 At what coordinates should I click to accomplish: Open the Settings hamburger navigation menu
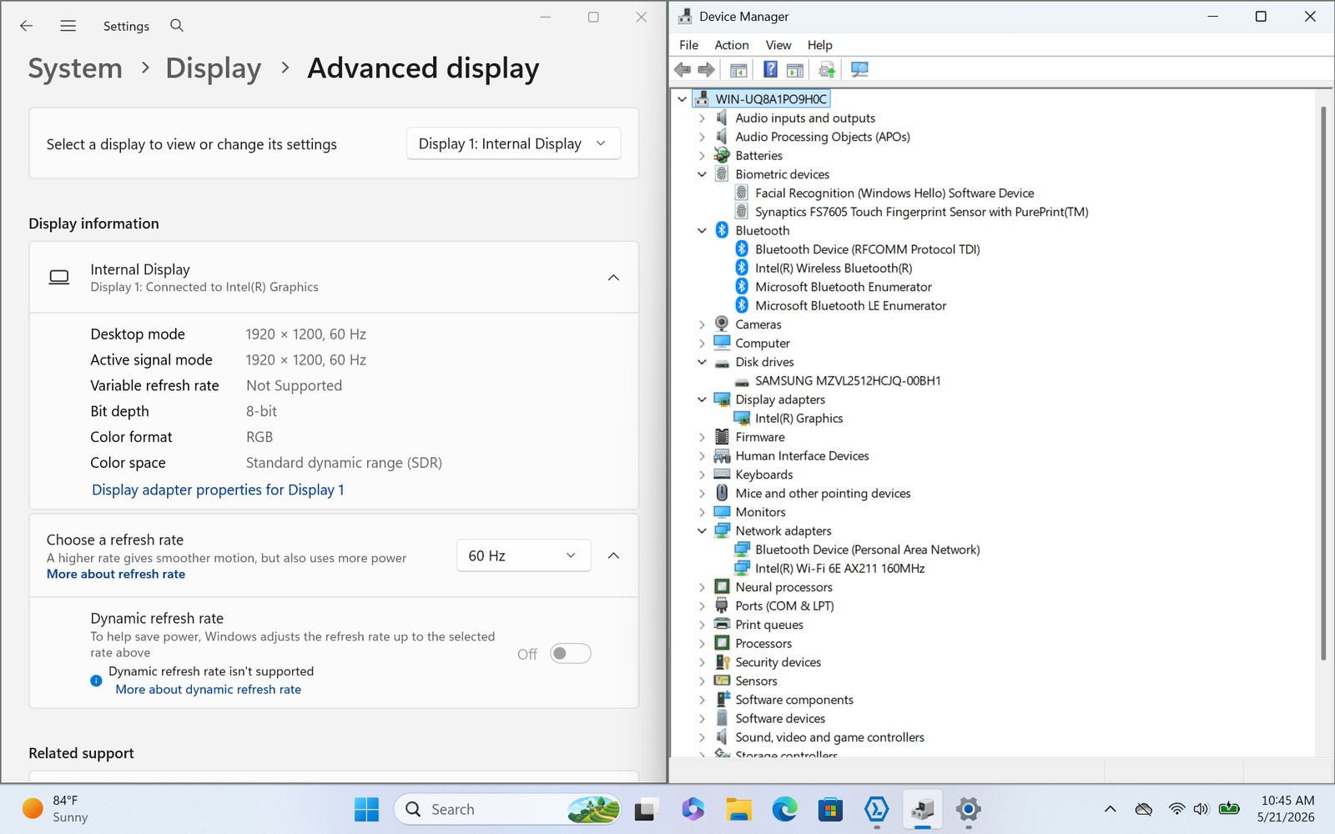(68, 26)
